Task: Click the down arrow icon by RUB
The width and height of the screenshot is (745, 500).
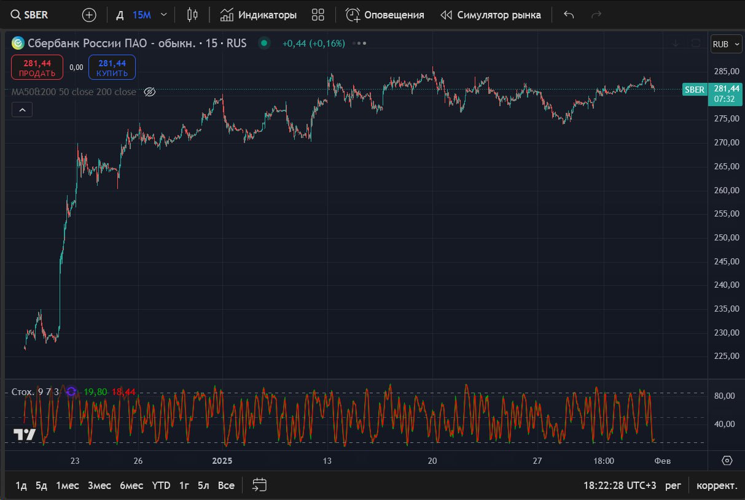Action: pos(676,43)
